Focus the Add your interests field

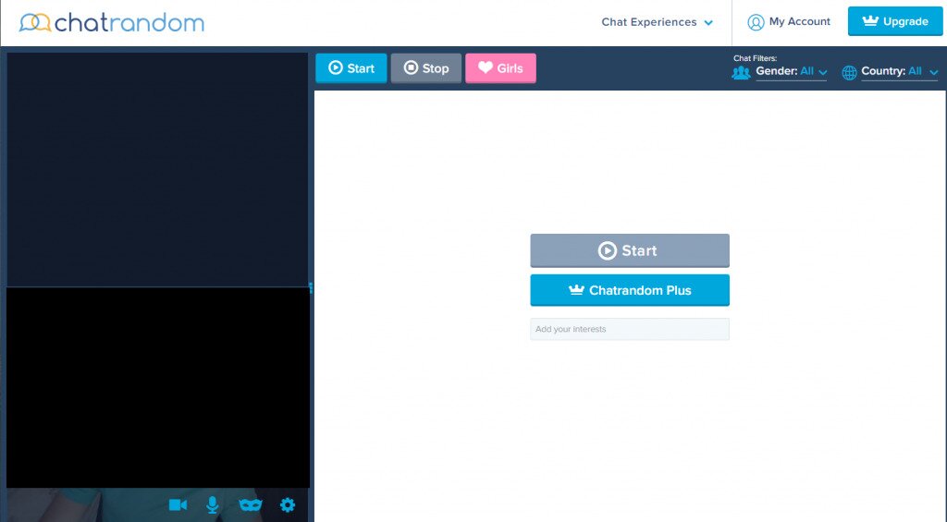(629, 329)
